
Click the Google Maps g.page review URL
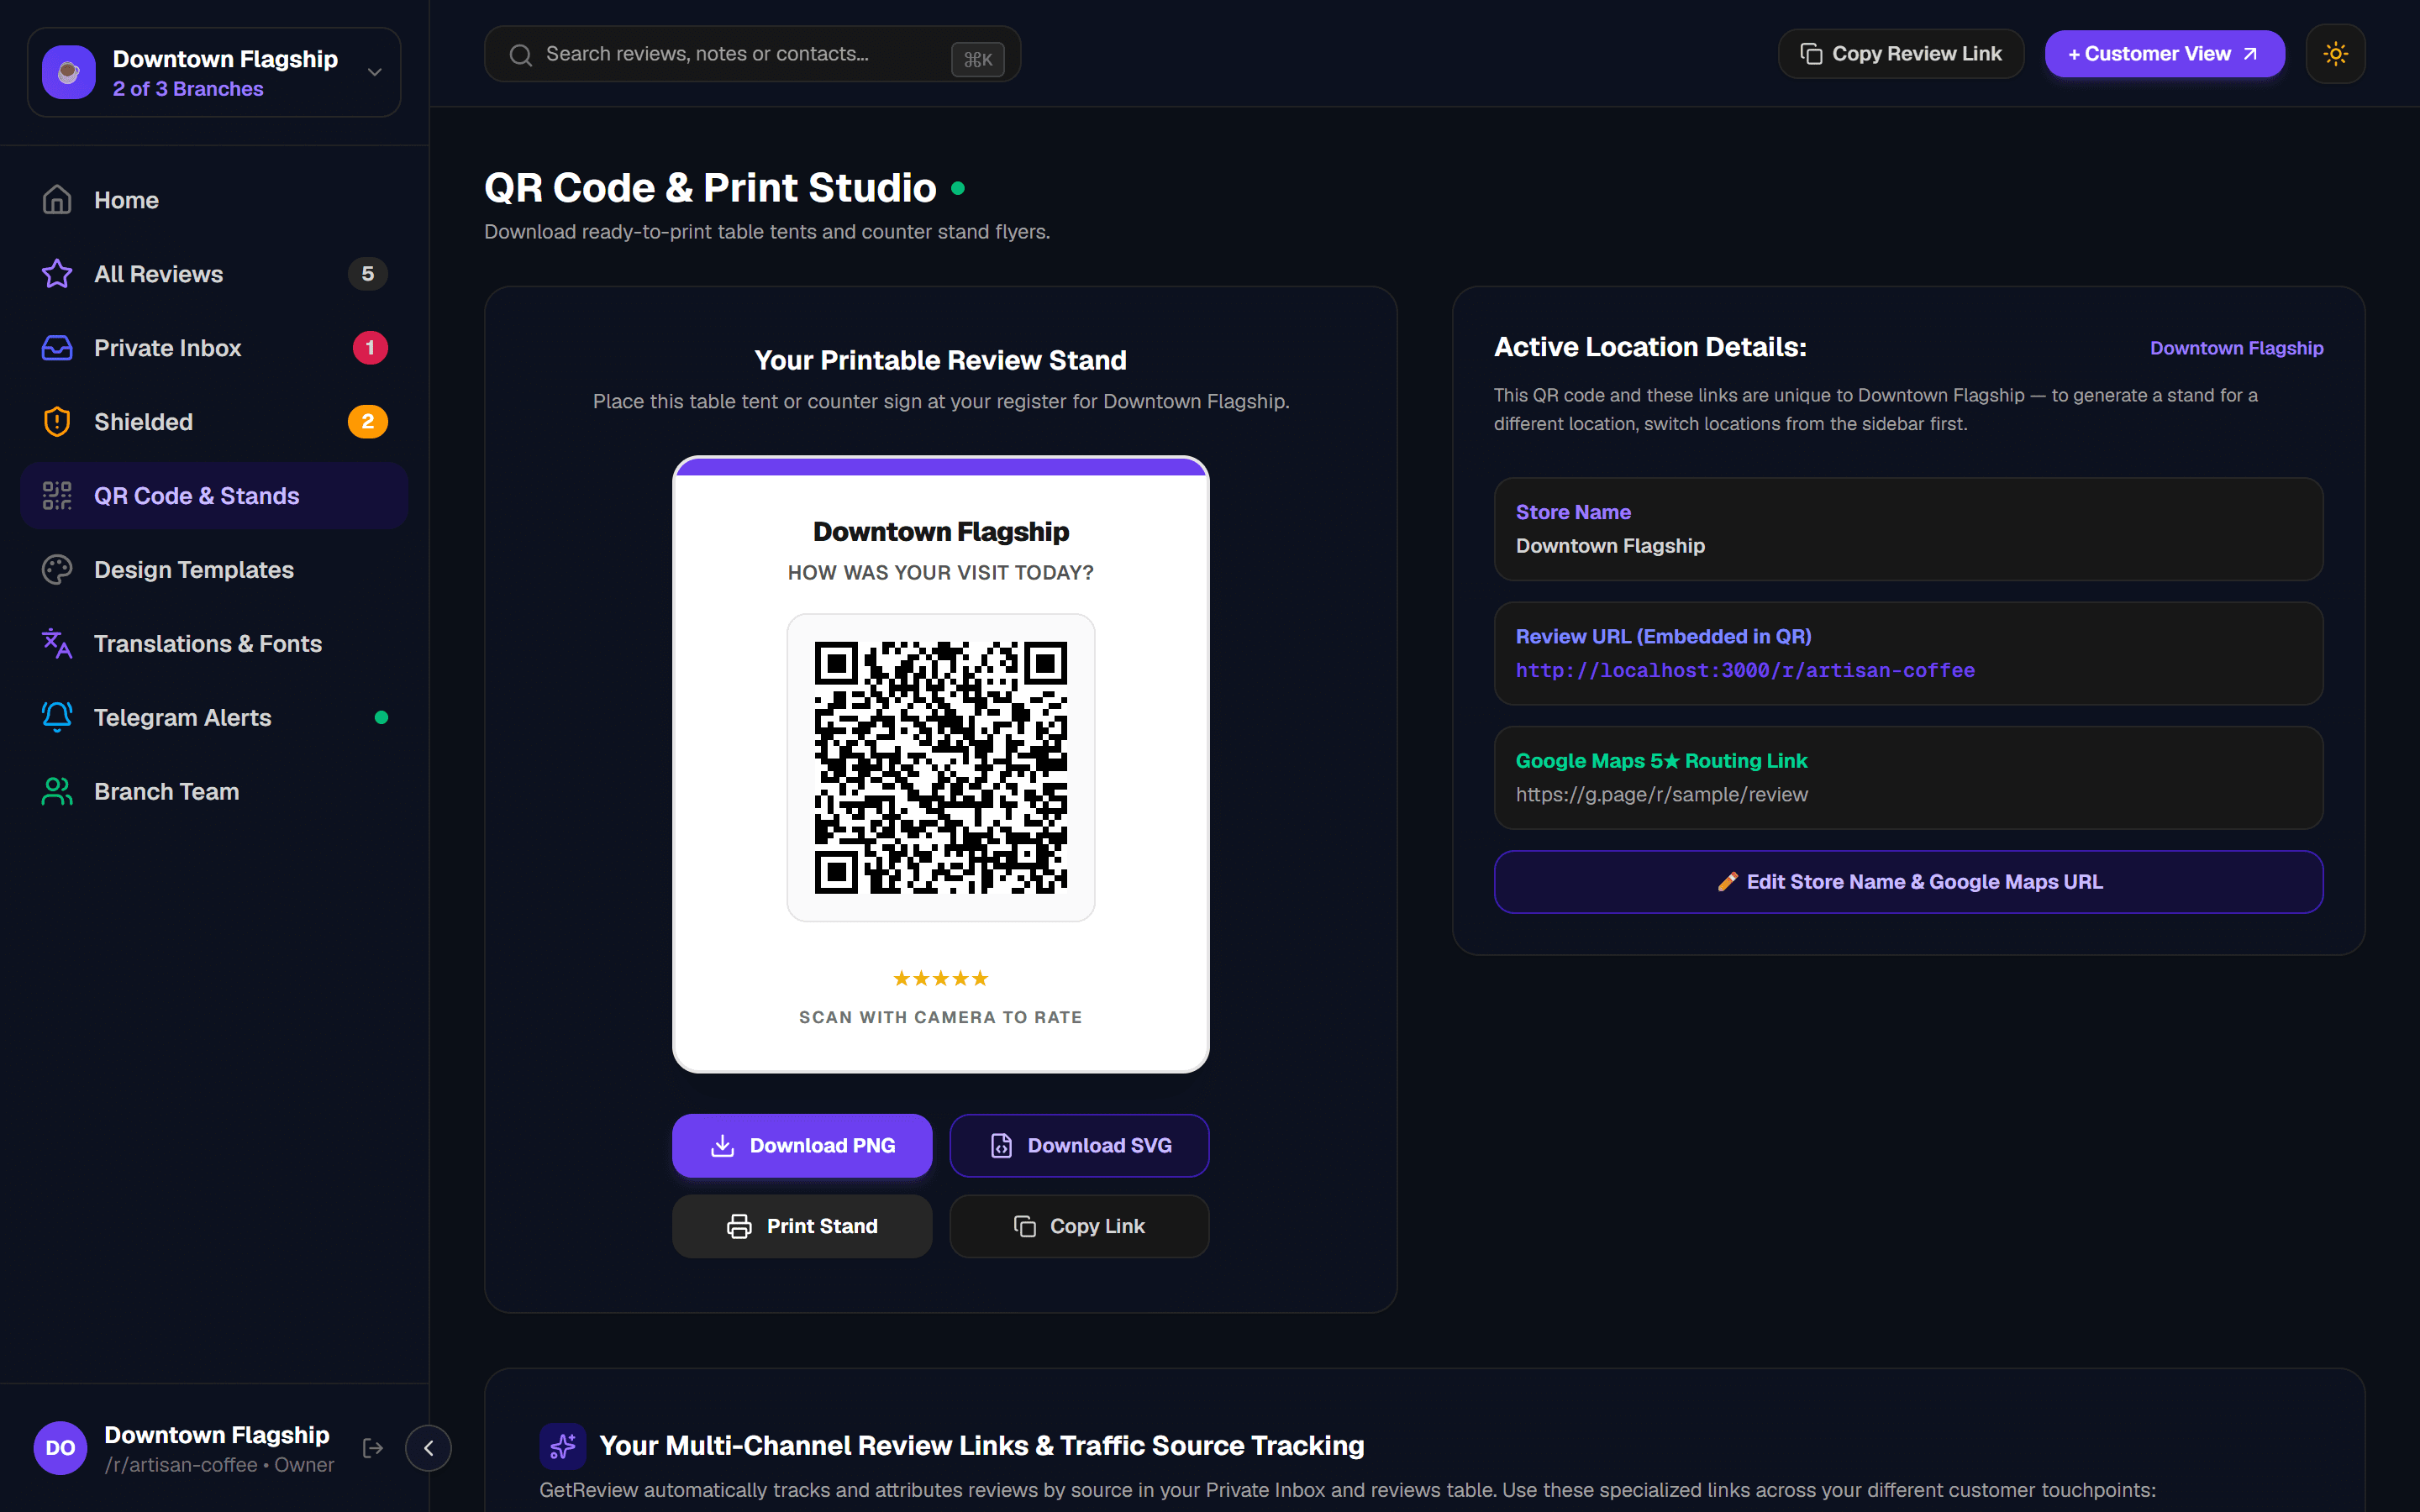[1661, 795]
